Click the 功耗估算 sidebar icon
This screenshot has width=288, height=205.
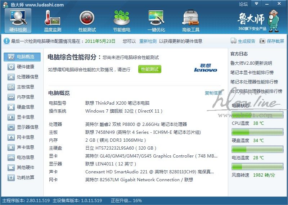tap(11, 178)
